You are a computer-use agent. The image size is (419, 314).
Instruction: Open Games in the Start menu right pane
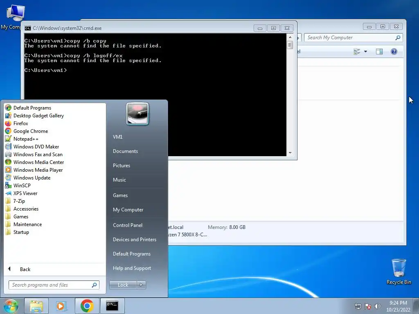[120, 195]
